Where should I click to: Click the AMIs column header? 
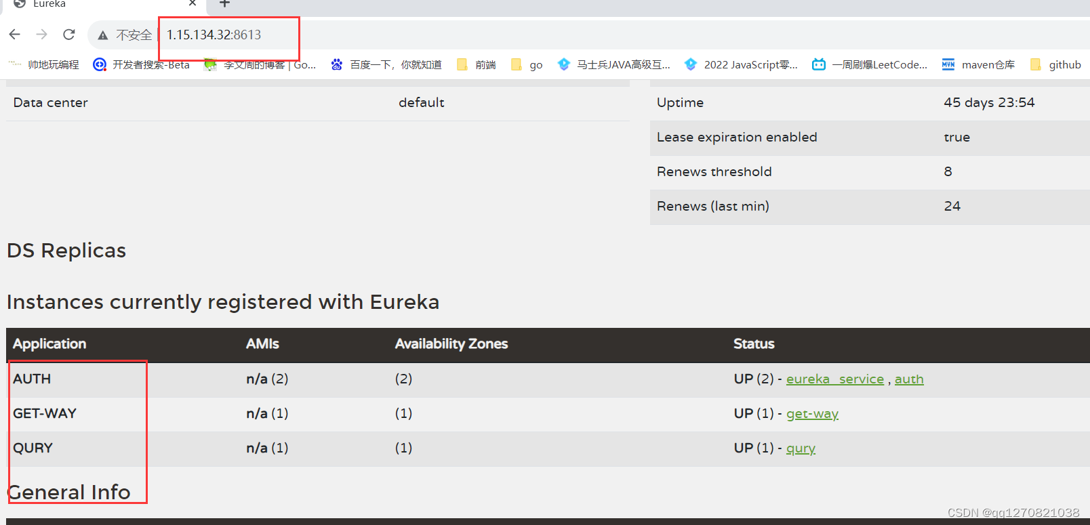262,344
